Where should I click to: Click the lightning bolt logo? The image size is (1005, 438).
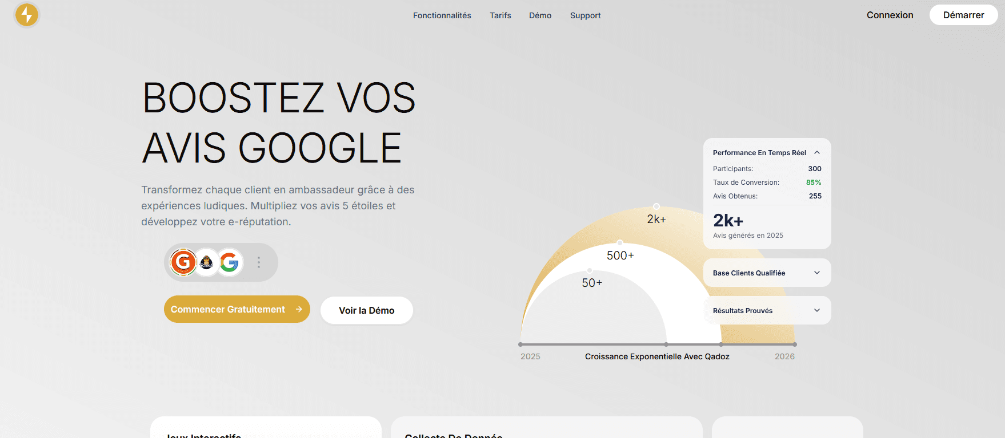[26, 15]
